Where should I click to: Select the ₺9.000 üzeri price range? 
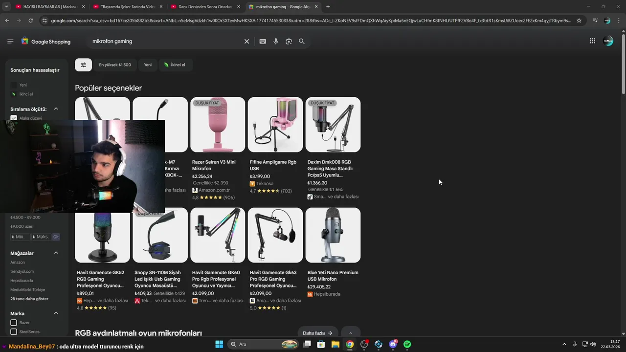22,226
